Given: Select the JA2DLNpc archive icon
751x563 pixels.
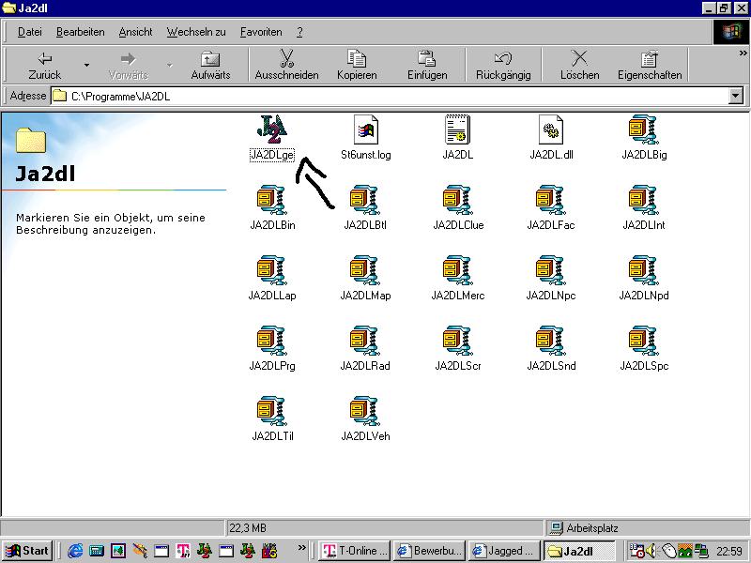Looking at the screenshot, I should (x=551, y=270).
